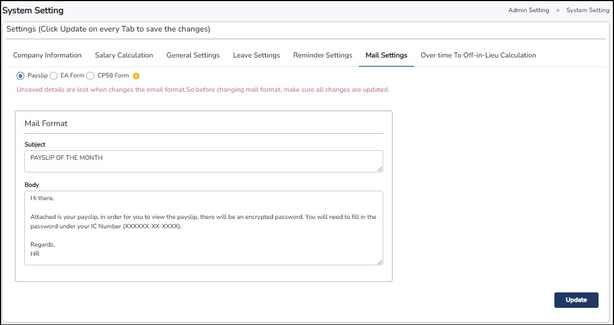
Task: Click the Body field label
Action: [x=31, y=185]
